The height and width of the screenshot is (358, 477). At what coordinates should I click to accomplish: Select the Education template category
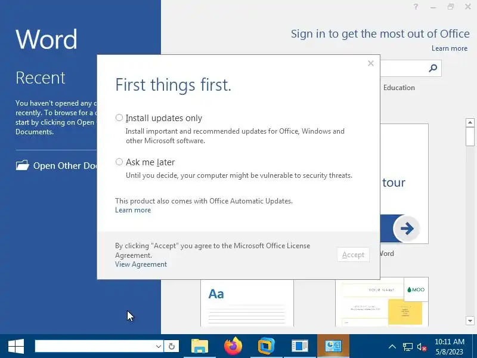[399, 88]
